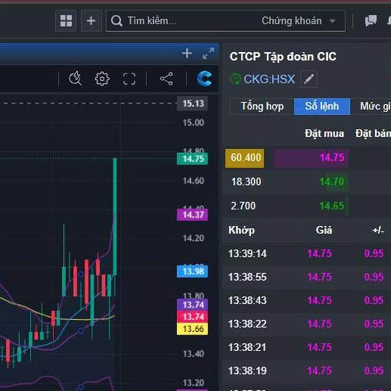Screen dimensions: 391x391
Task: Add a new chart panel via plus icon
Action: pyautogui.click(x=187, y=53)
